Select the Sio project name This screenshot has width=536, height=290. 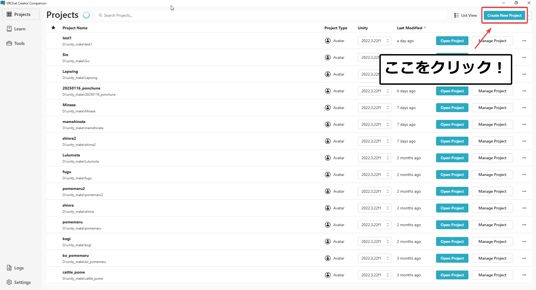(65, 55)
